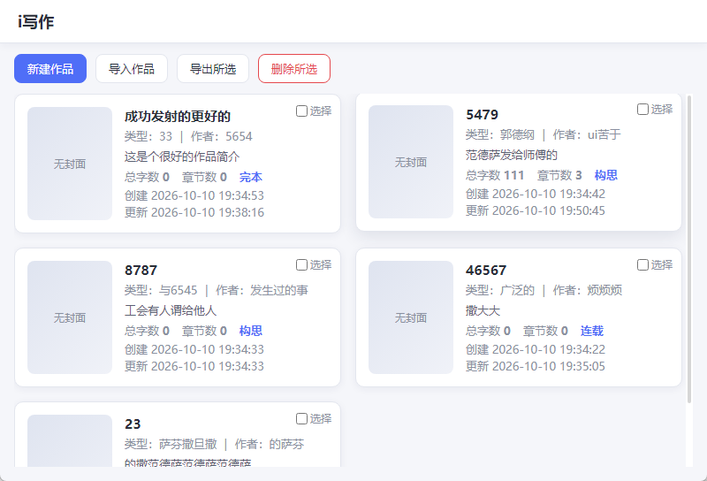Click 类型：萨芬撒旦撒 | 作者：的萨芬 line
707x481 pixels.
tap(214, 444)
